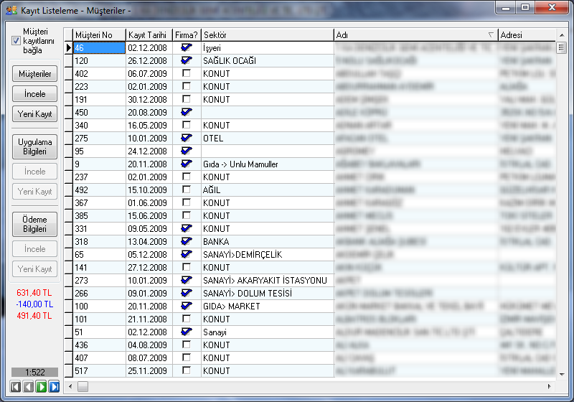Open Uygulama Bilgileri
This screenshot has height=402, width=574.
[35, 146]
